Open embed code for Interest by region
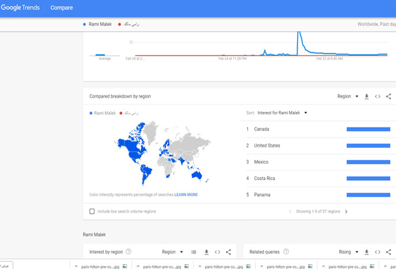The width and height of the screenshot is (396, 269). click(x=217, y=252)
